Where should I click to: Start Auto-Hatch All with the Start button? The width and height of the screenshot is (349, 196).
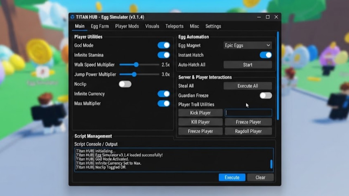[248, 65]
